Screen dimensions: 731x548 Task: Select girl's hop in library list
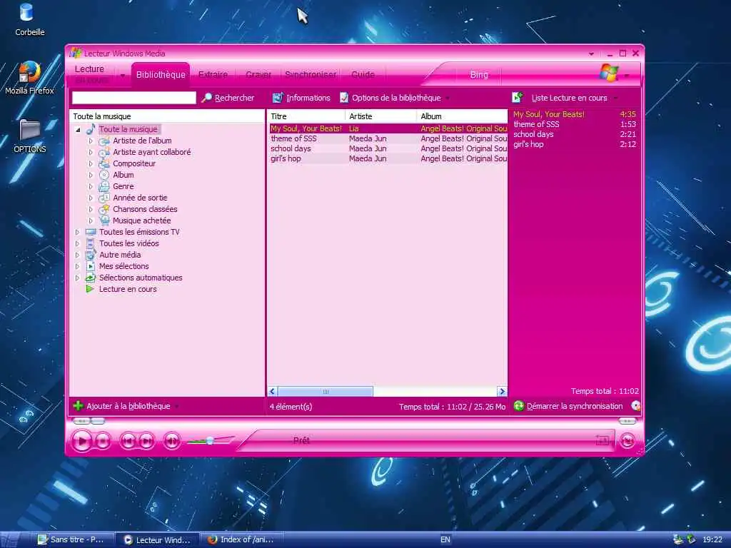(388, 158)
